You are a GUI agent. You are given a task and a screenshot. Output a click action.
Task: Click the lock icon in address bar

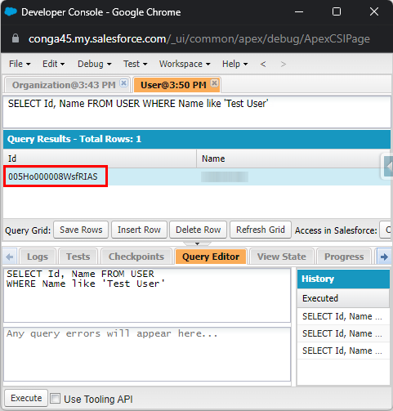16,38
